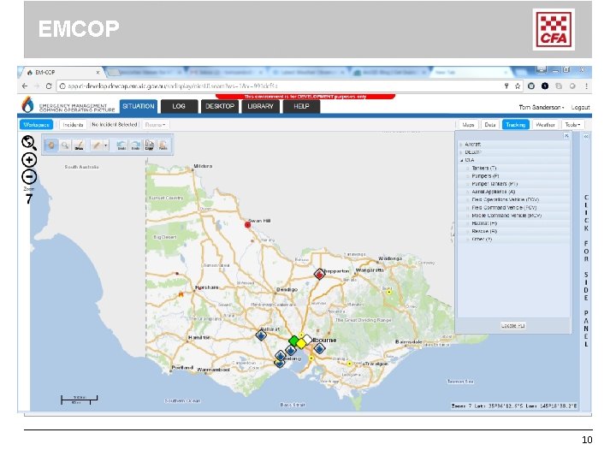The width and height of the screenshot is (616, 462).
Task: Expand the DELWP tree node
Action: tap(461, 152)
